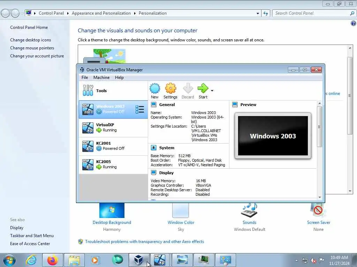357x267 pixels.
Task: Click Control Panel Home link
Action: pyautogui.click(x=29, y=27)
